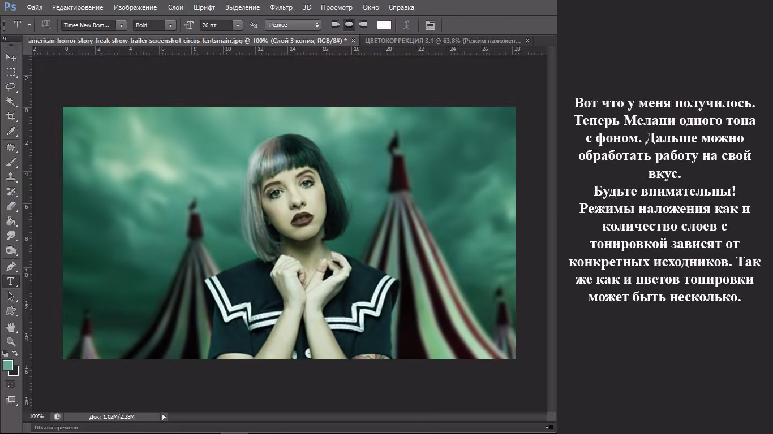Open the Файл menu
Viewport: 773px width, 434px height.
(35, 7)
